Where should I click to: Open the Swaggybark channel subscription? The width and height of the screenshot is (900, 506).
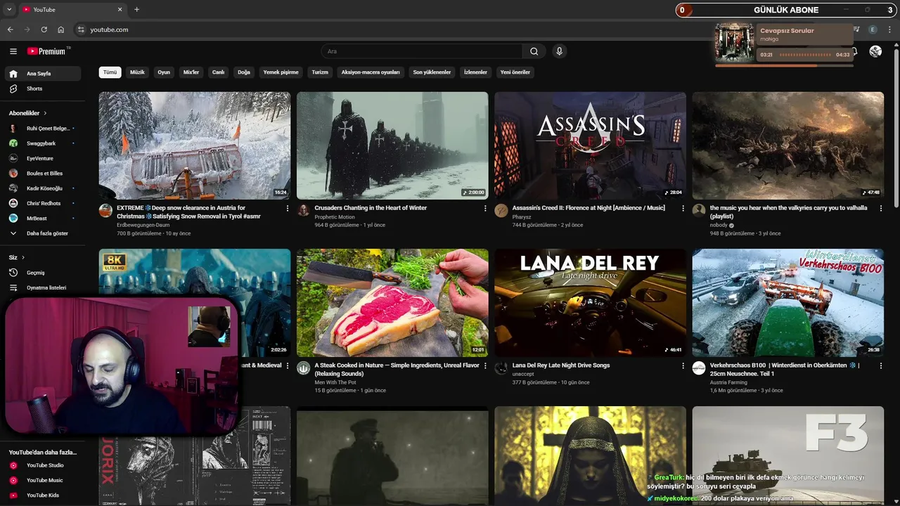[x=43, y=143]
